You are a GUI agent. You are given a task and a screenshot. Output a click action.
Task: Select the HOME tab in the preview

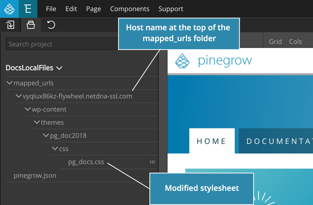pyautogui.click(x=212, y=141)
